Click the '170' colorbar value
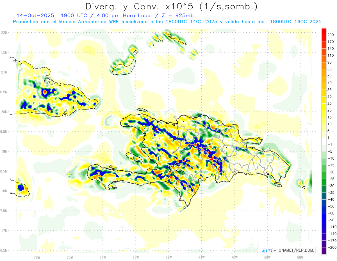Screen dimensions: 337x261 point(331,42)
